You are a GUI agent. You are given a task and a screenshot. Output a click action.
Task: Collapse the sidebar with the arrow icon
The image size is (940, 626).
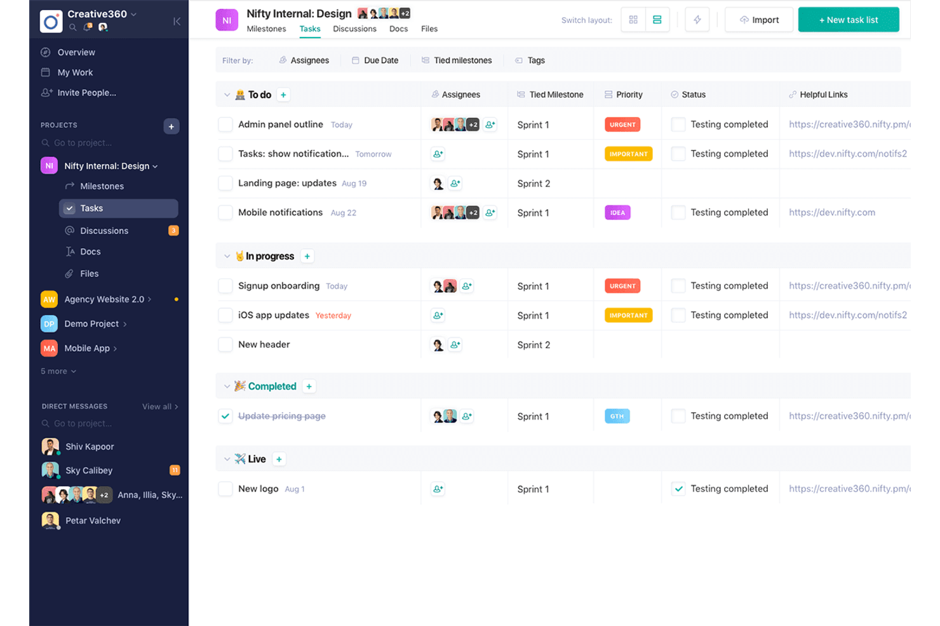(x=177, y=21)
